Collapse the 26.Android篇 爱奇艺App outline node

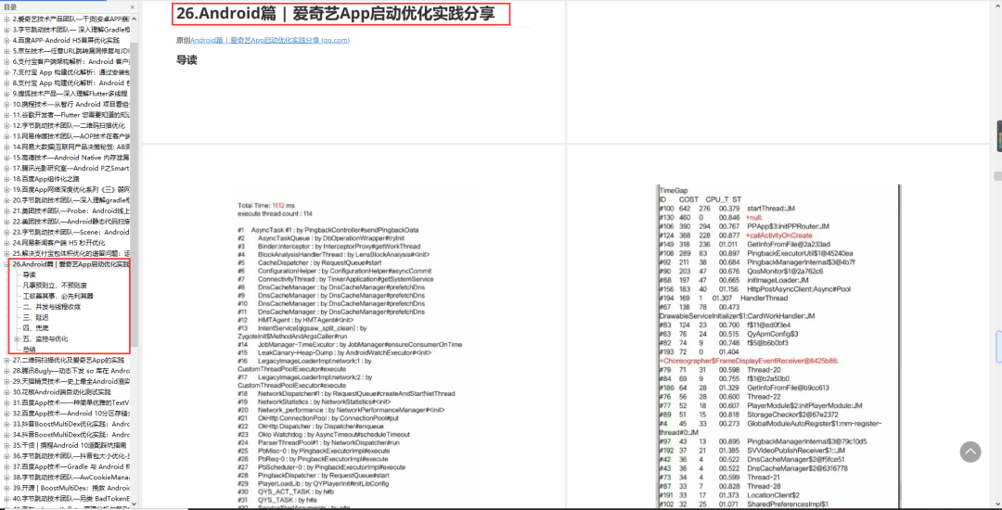pyautogui.click(x=6, y=264)
